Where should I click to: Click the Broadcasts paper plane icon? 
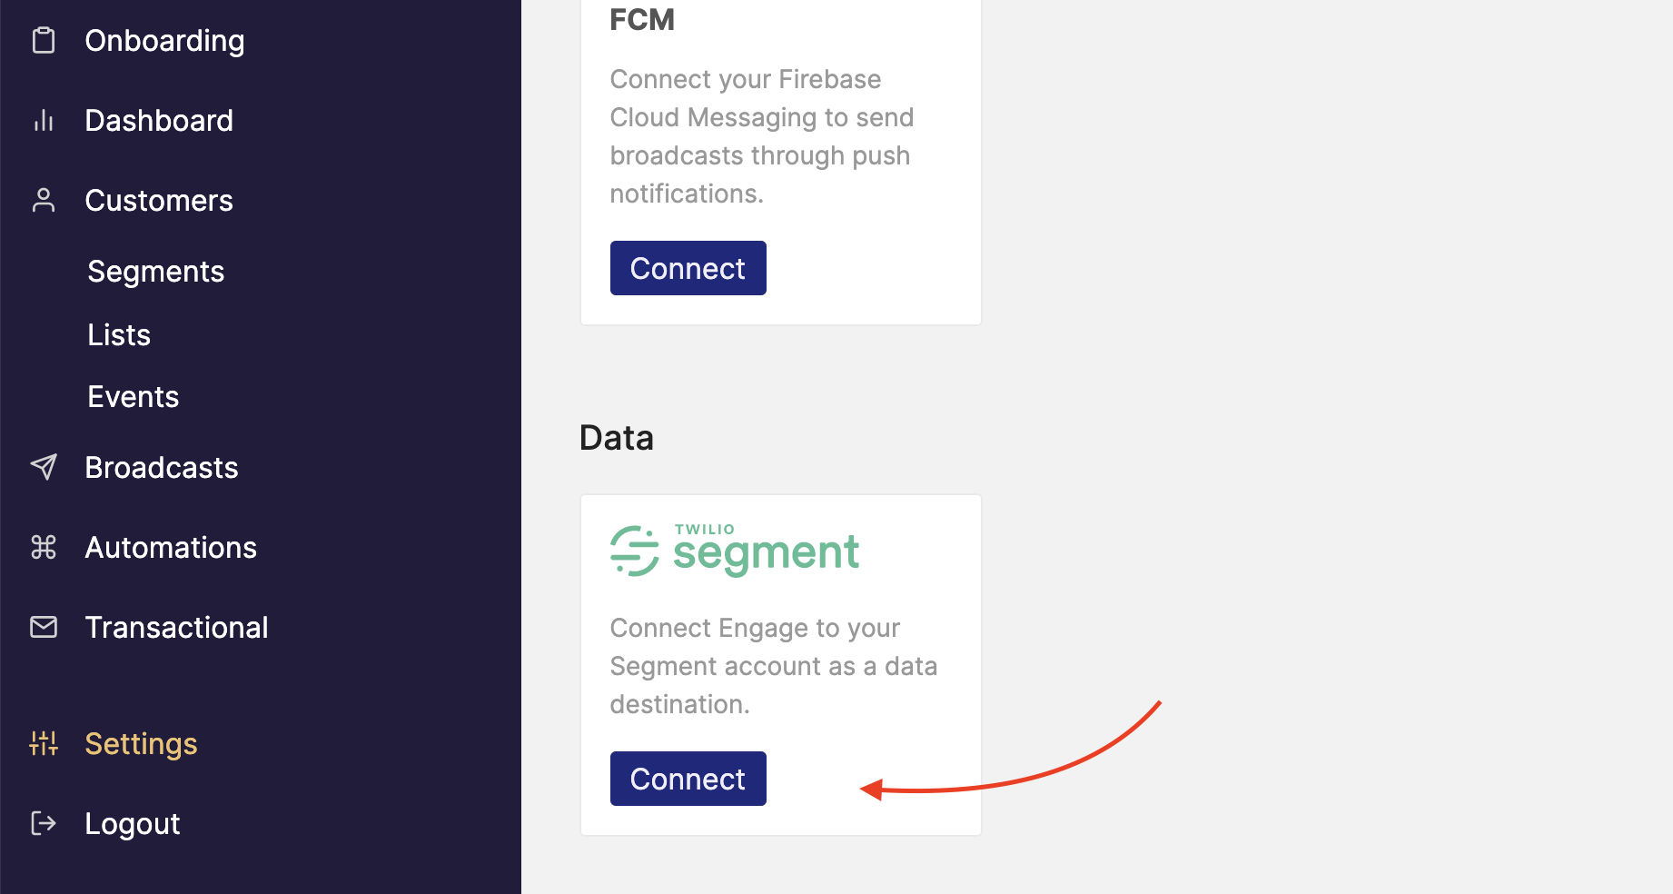click(44, 467)
